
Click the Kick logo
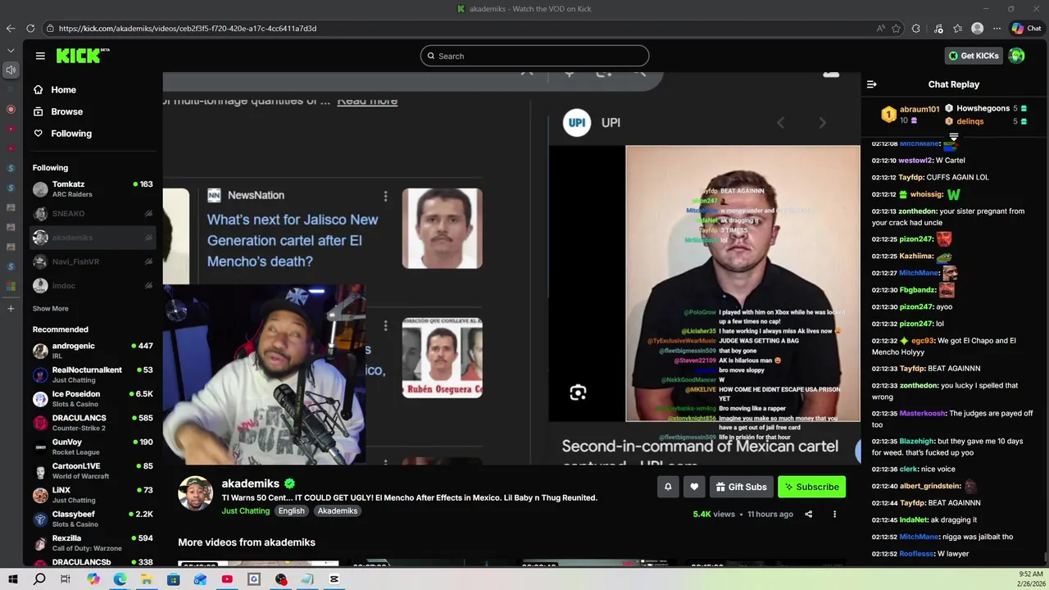pos(83,56)
